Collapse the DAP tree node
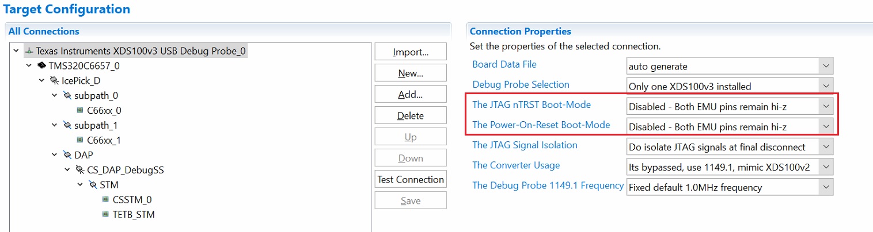873x232 pixels. [55, 155]
